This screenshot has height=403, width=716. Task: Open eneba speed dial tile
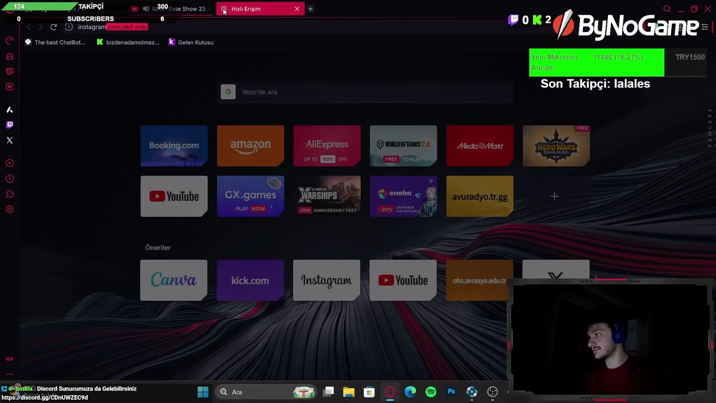click(x=403, y=196)
